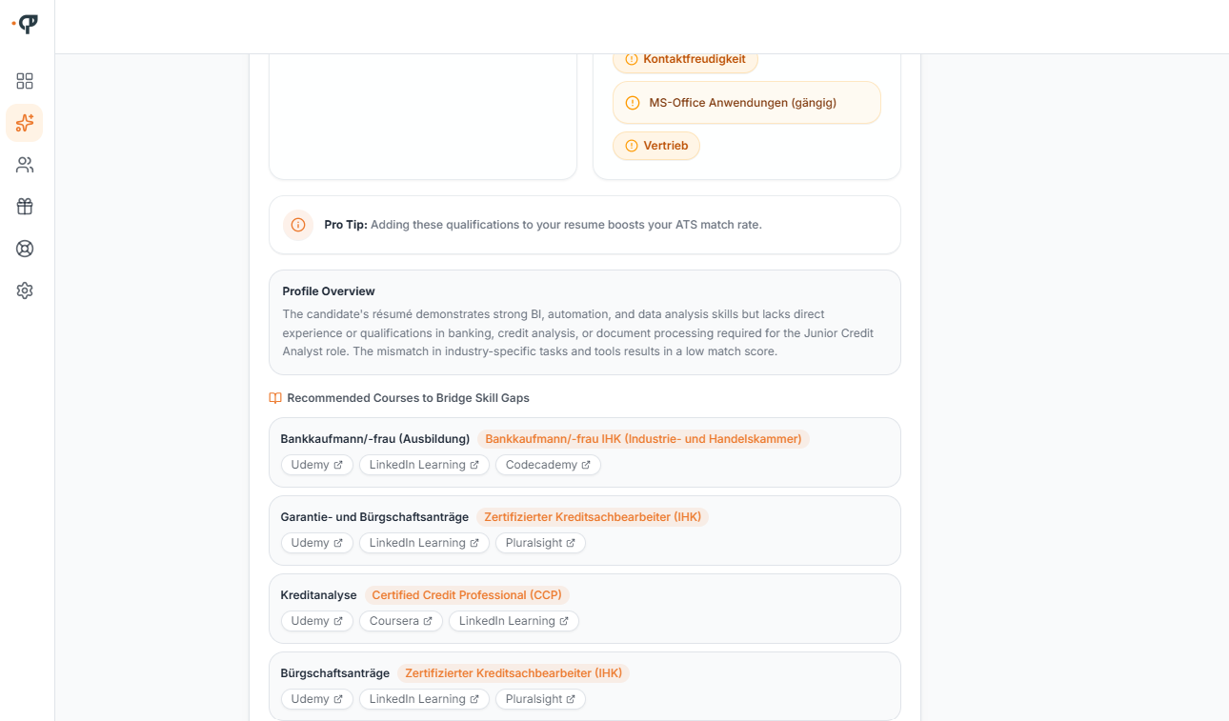Open the lifebuoy support icon

click(25, 249)
